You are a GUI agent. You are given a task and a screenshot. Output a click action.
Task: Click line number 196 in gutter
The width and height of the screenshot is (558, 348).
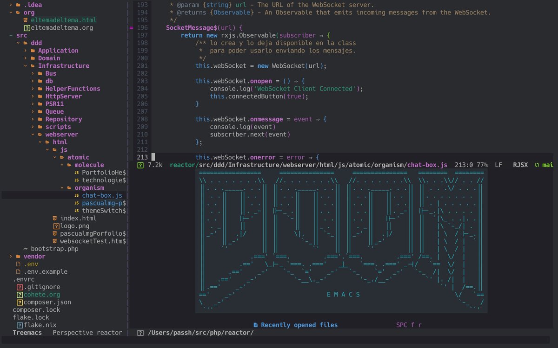tap(142, 28)
